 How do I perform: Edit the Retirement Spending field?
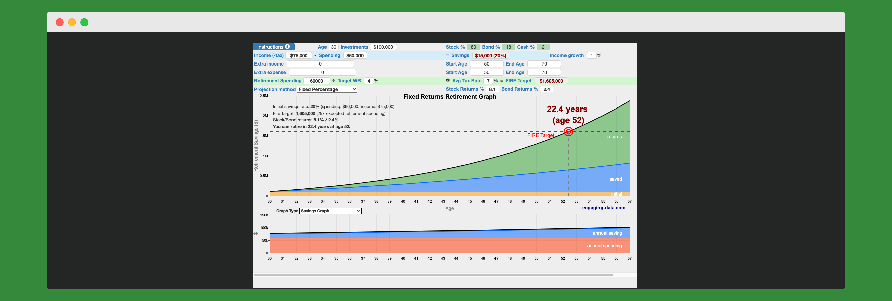pyautogui.click(x=316, y=81)
